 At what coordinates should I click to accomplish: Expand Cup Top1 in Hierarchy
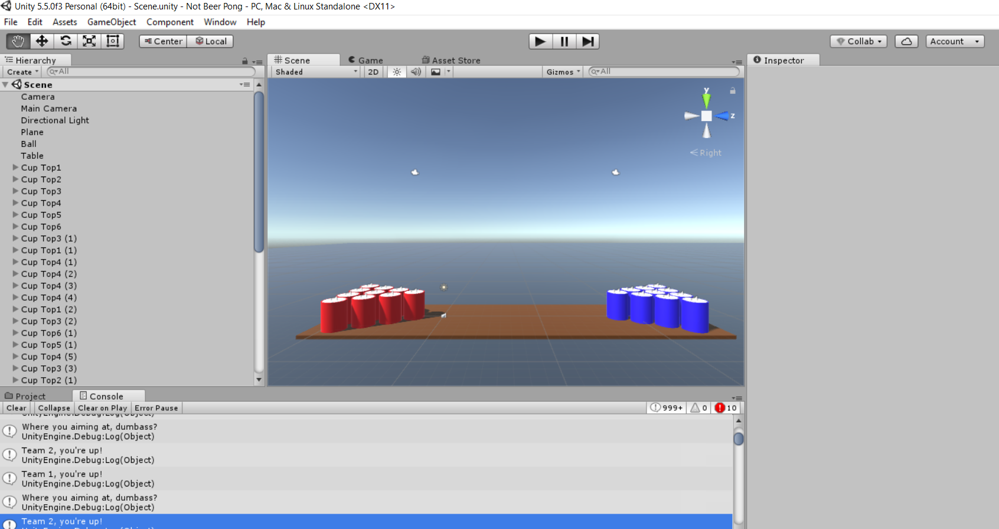(x=15, y=167)
